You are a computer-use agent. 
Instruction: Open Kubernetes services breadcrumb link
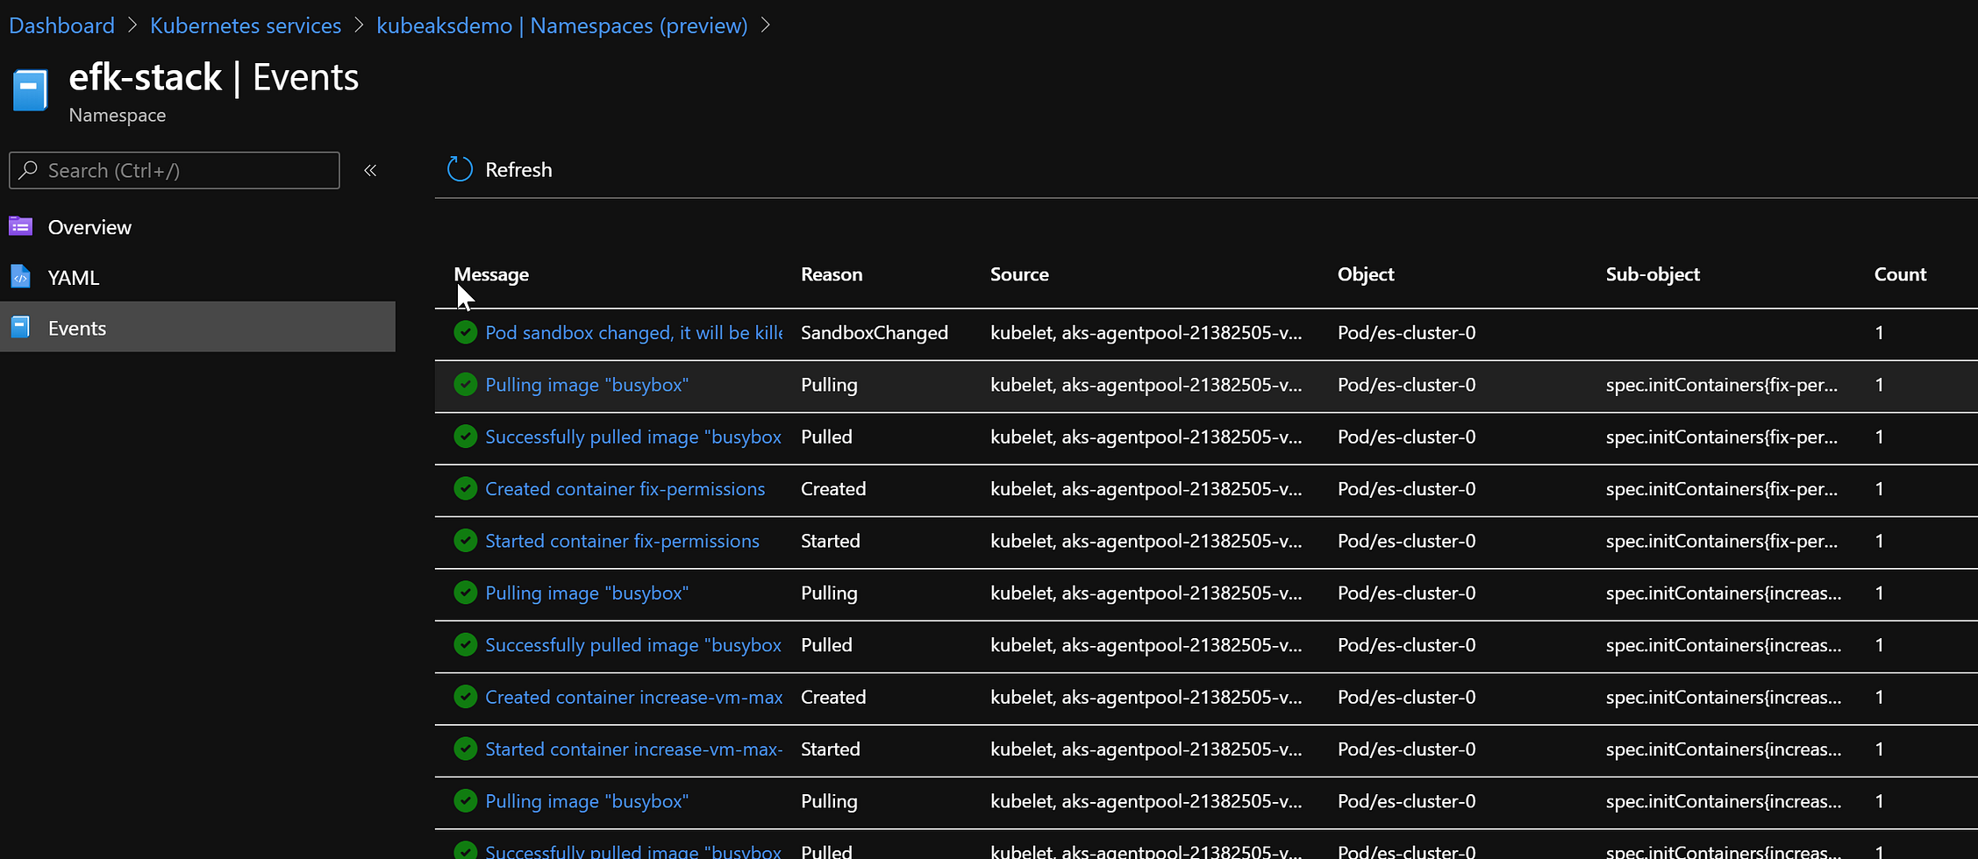(246, 25)
